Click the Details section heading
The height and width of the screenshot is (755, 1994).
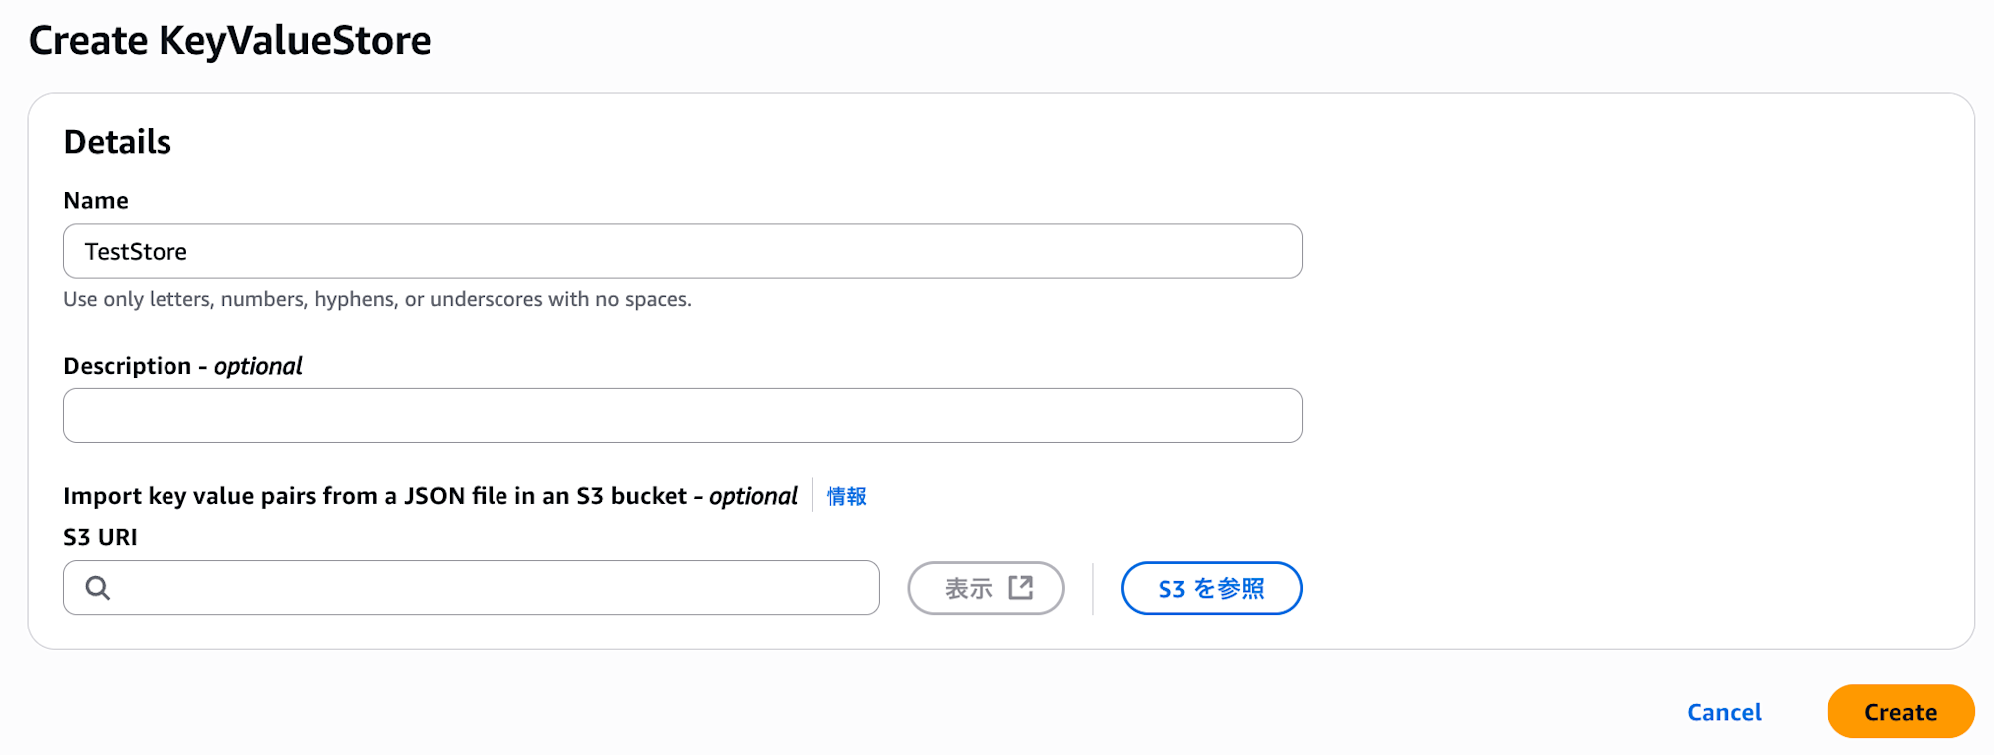pyautogui.click(x=118, y=142)
